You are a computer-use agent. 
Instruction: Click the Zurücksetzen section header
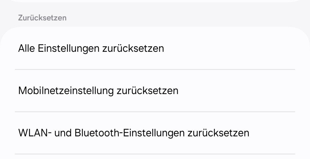(42, 18)
